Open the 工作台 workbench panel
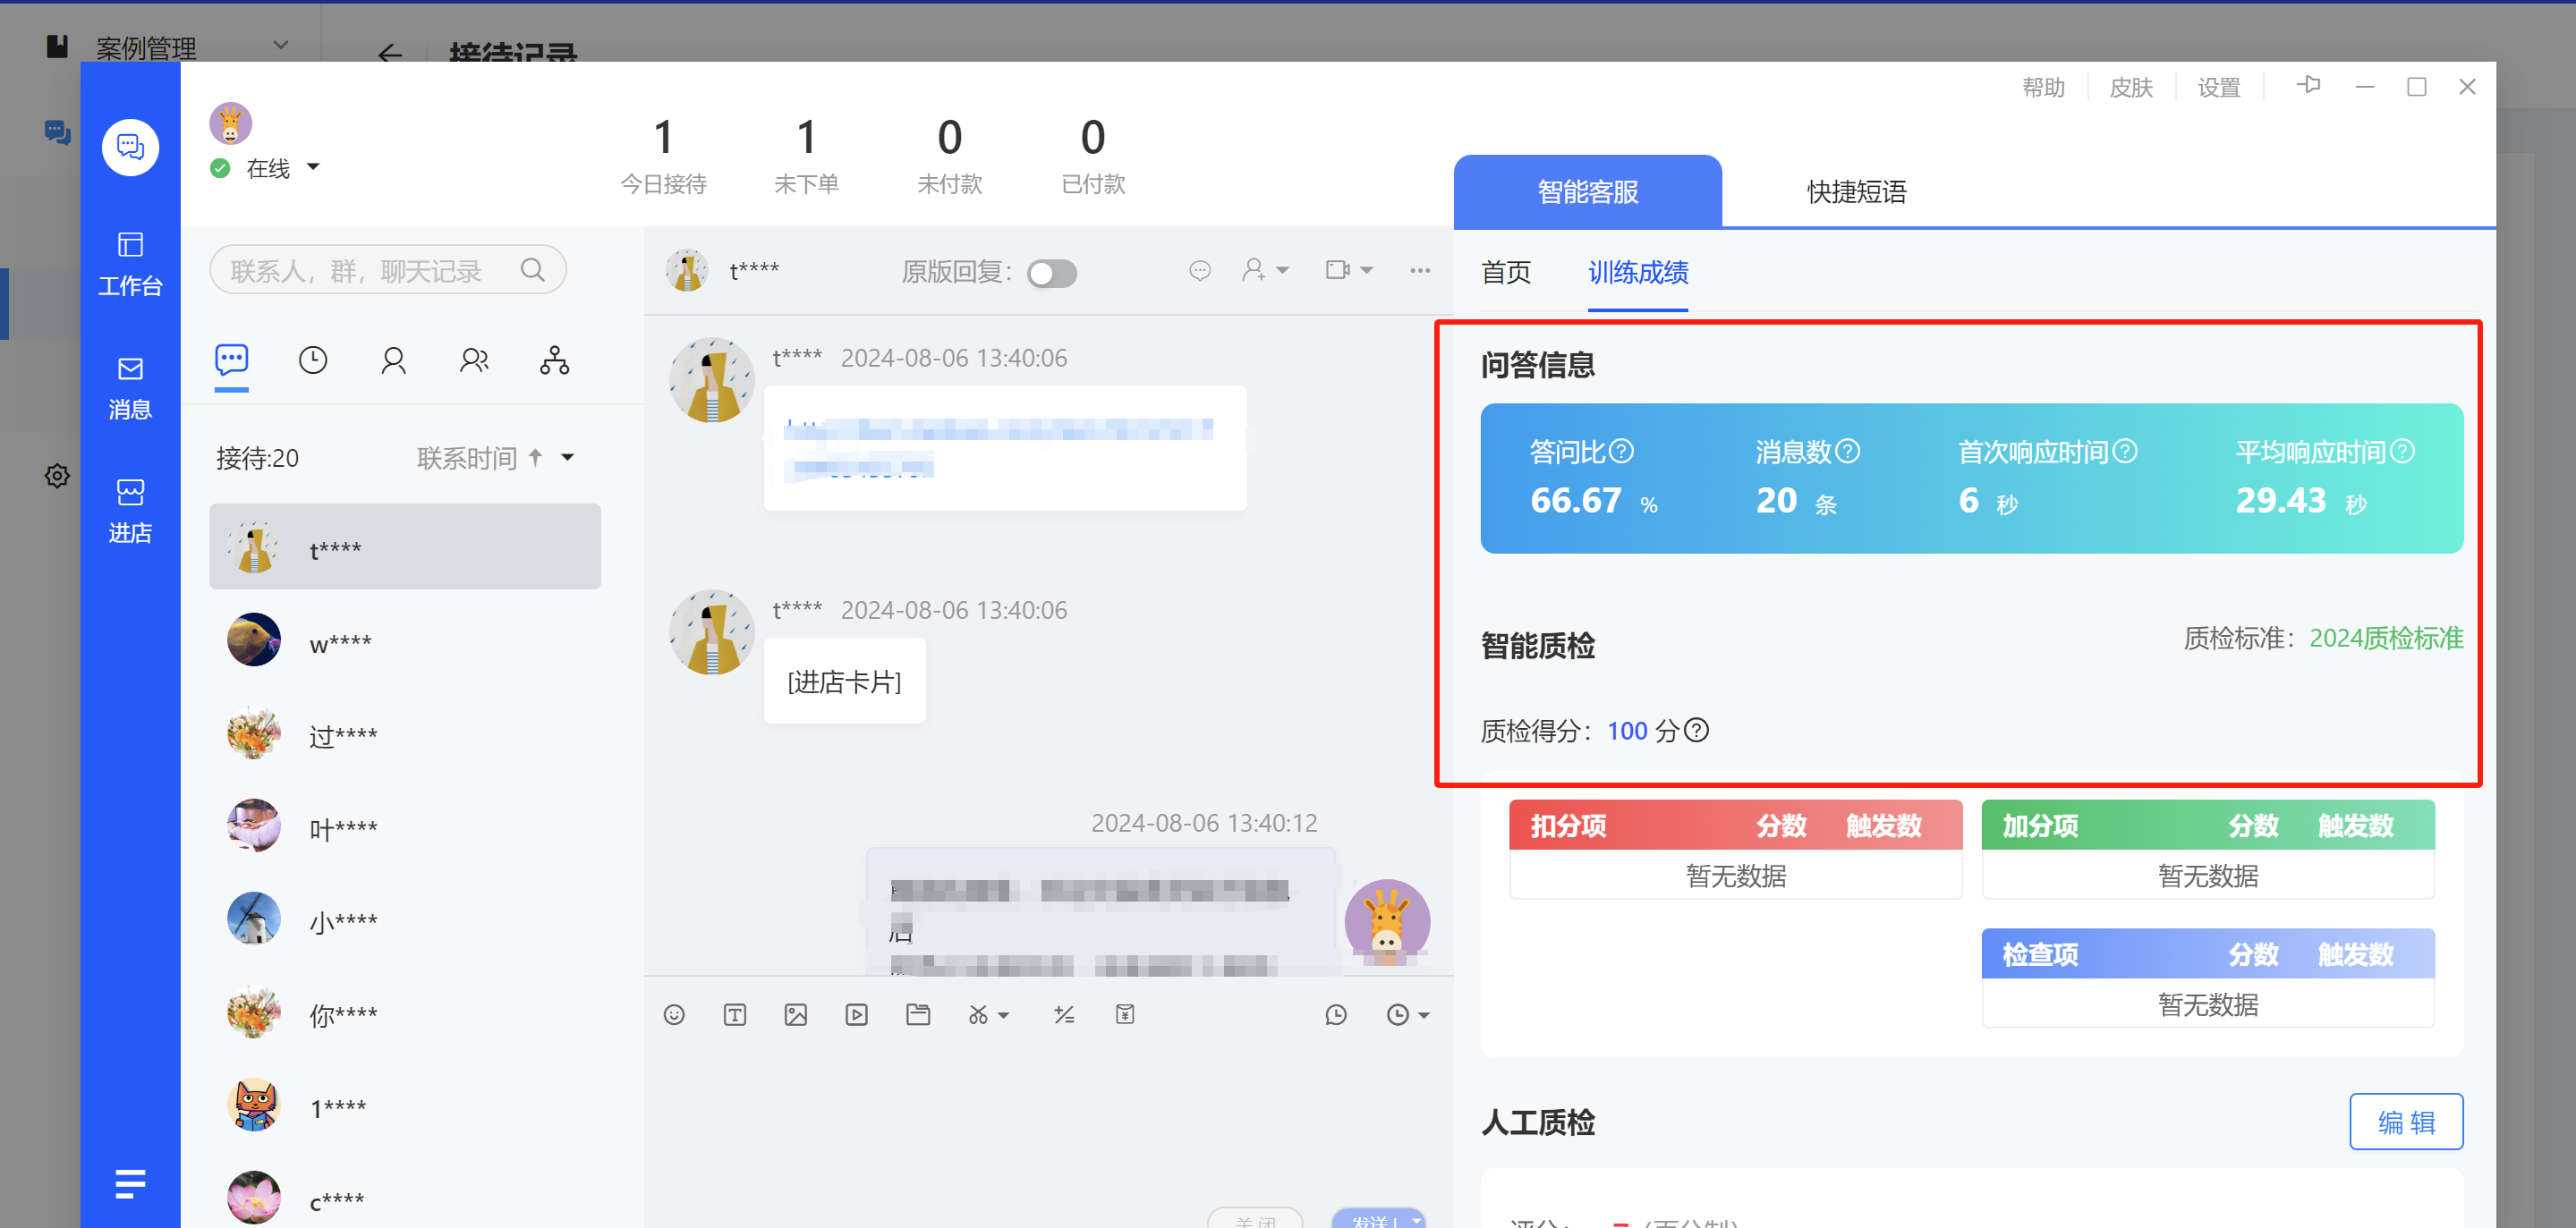This screenshot has width=2576, height=1228. point(130,264)
